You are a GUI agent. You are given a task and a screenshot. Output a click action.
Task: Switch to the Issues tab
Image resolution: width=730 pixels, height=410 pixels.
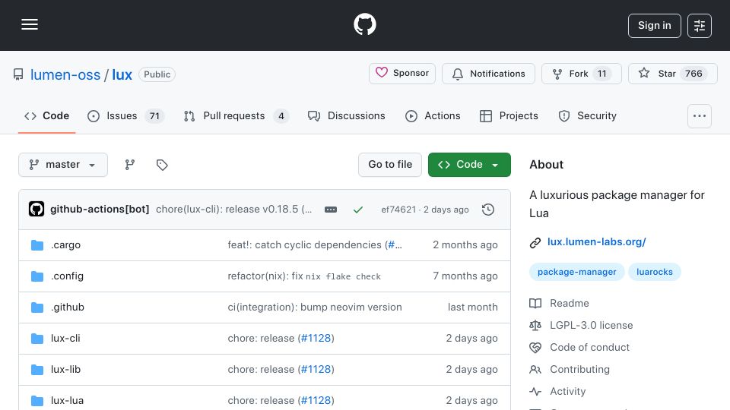125,115
